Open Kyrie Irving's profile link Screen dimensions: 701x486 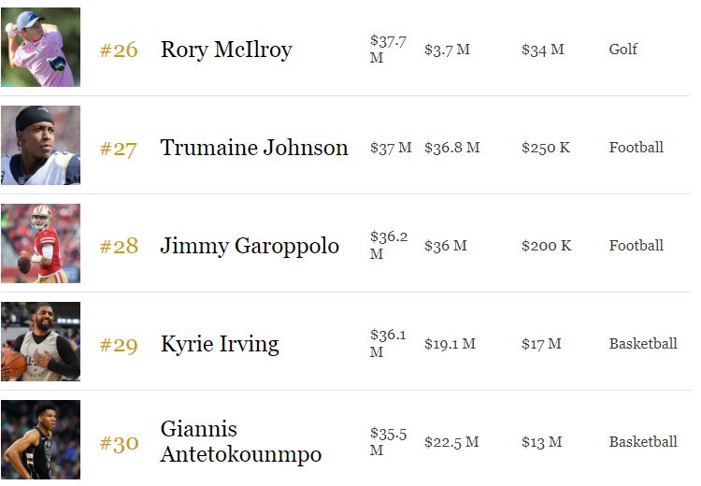pos(220,344)
